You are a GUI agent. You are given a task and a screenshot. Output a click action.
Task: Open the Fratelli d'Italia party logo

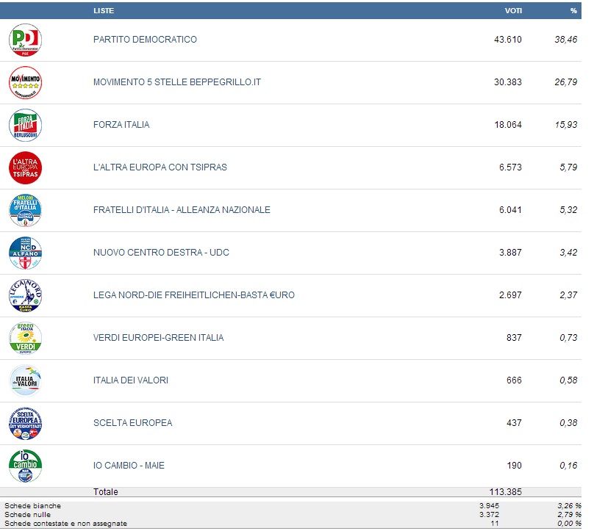pos(25,210)
